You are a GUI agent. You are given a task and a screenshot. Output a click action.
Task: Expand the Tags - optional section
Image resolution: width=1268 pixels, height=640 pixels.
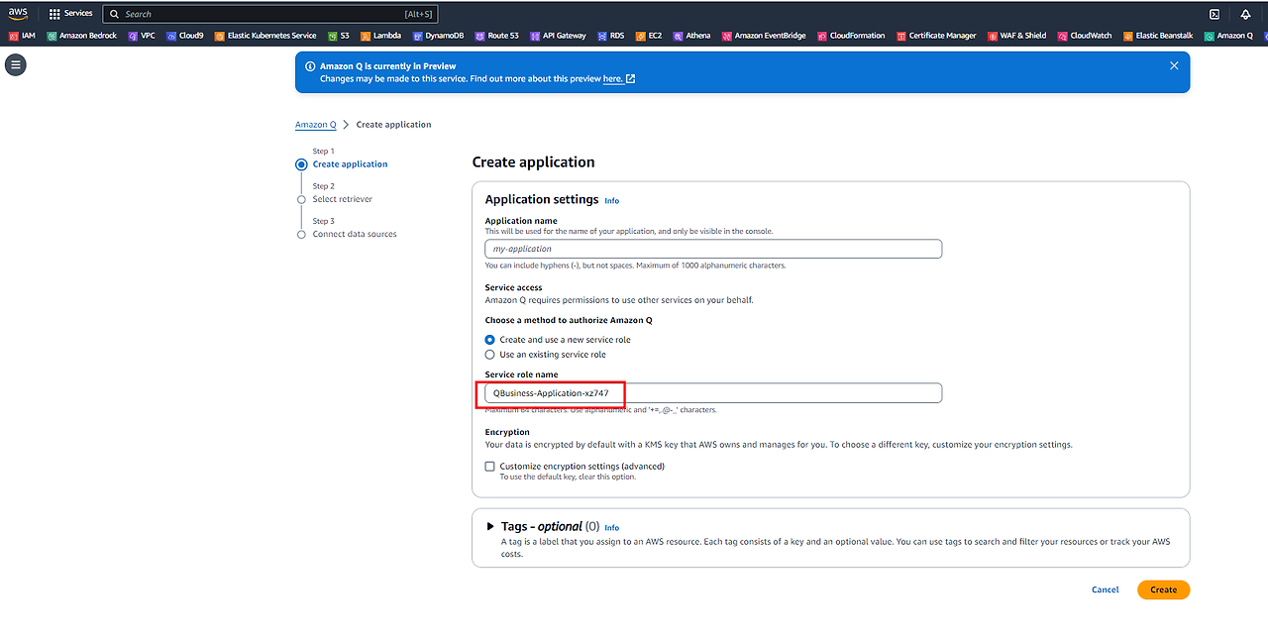point(490,527)
